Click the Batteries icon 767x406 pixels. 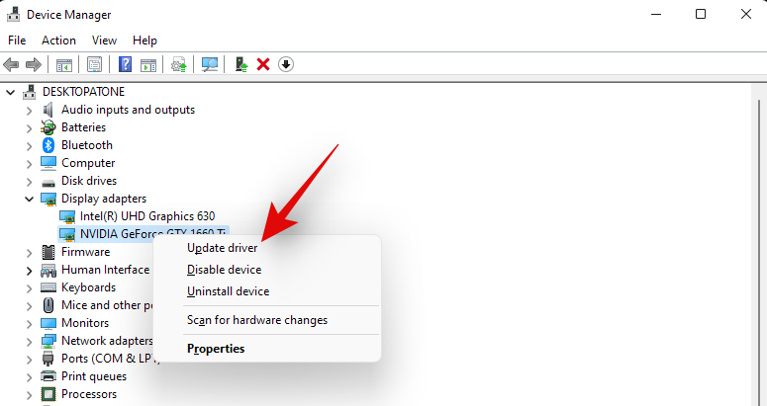click(x=48, y=127)
